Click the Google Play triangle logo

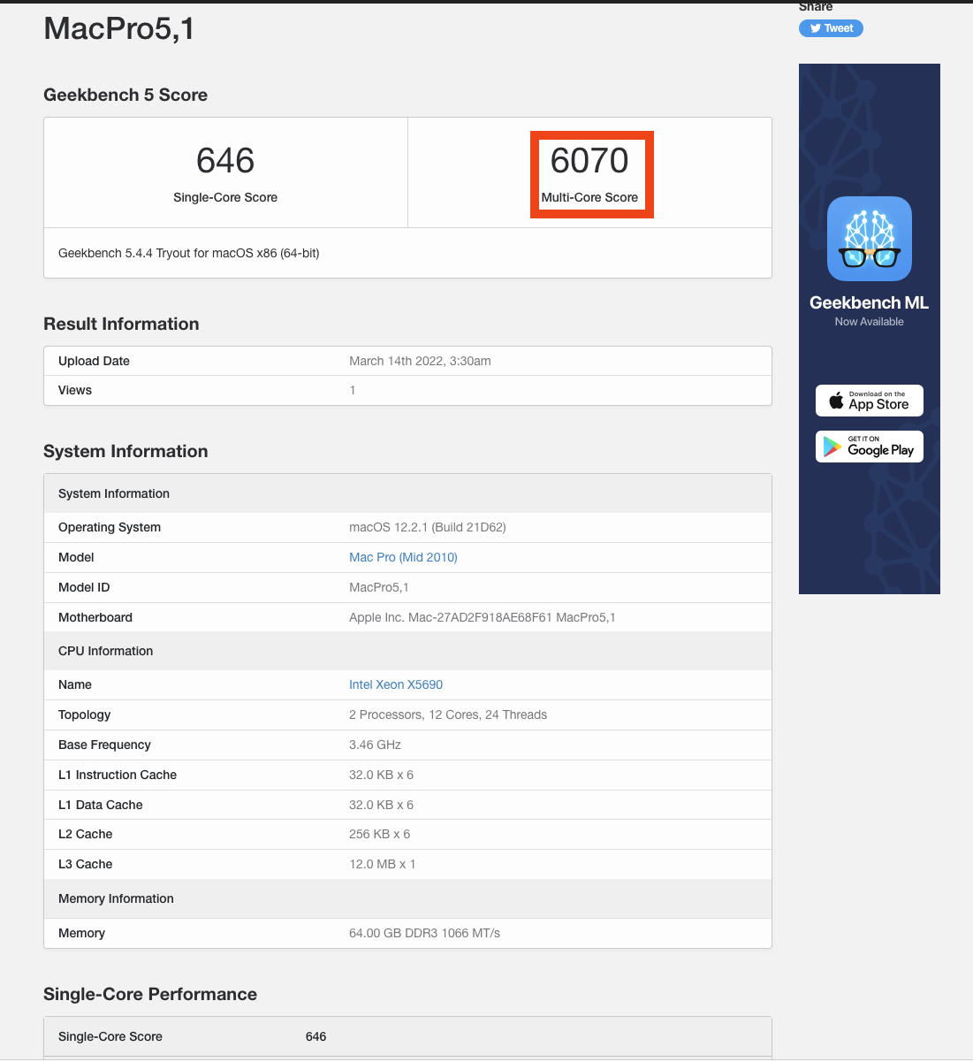(x=832, y=447)
